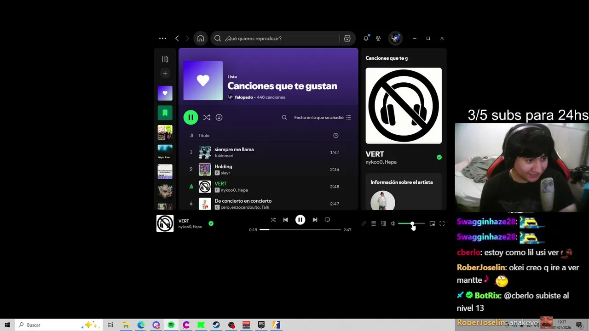This screenshot has height=331, width=589.
Task: Enter full screen mode
Action: pos(442,223)
